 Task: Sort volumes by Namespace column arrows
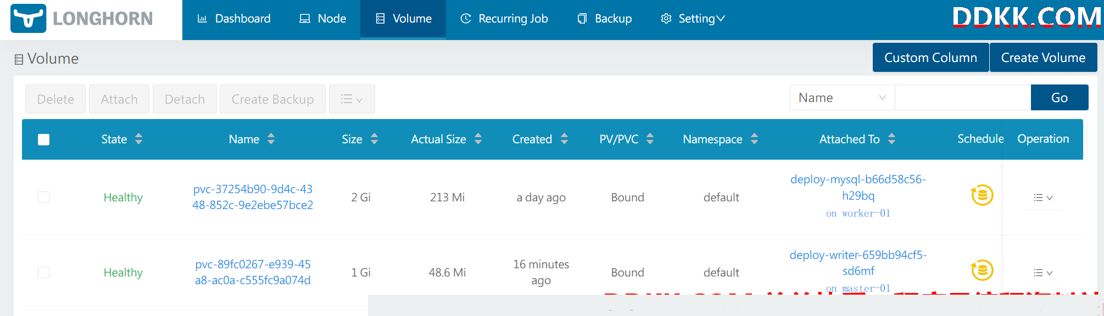tap(754, 139)
